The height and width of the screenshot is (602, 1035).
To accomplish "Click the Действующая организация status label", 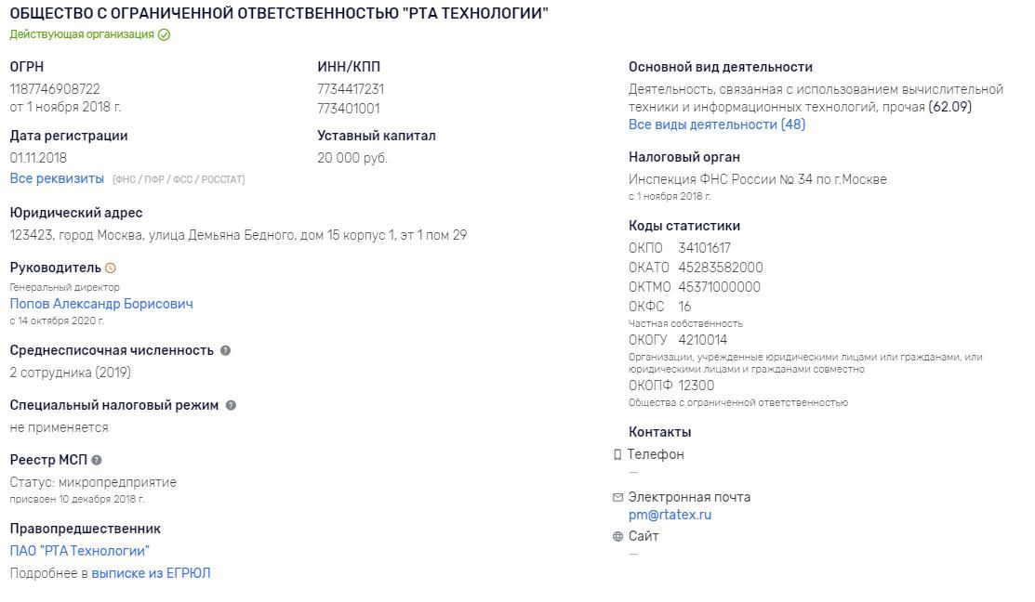I will pos(82,35).
